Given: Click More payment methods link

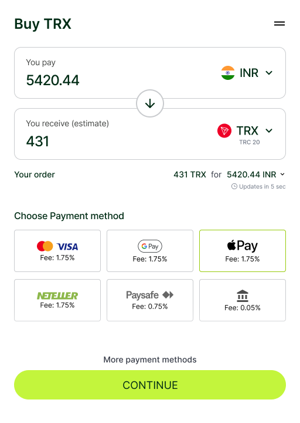Looking at the screenshot, I should (150, 360).
